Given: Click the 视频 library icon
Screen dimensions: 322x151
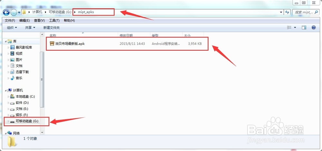Looking at the screenshot, I should (x=12, y=54).
